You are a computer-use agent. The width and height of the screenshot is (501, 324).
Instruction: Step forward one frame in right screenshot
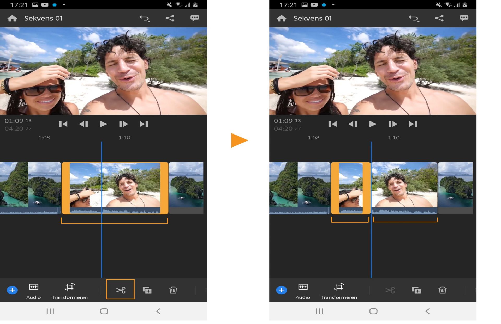(392, 124)
